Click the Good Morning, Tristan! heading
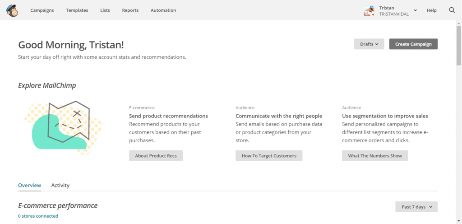462x224 pixels. pyautogui.click(x=71, y=45)
